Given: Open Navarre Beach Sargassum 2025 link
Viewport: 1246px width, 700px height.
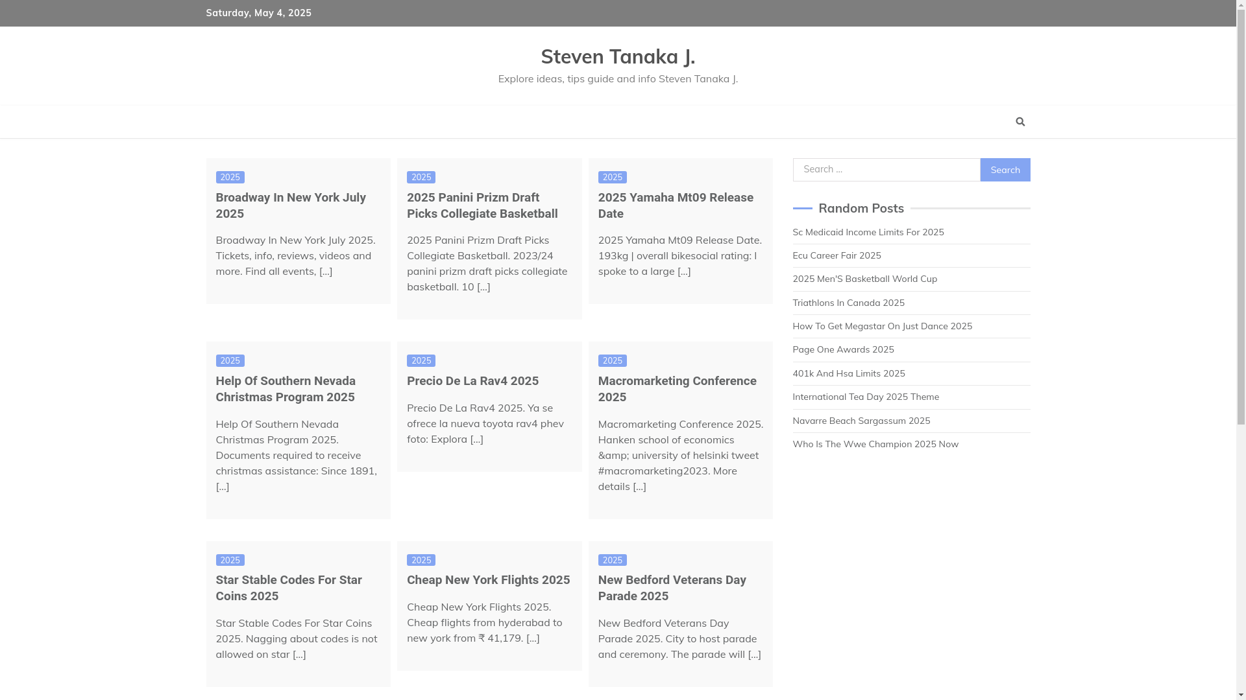Looking at the screenshot, I should 861,421.
